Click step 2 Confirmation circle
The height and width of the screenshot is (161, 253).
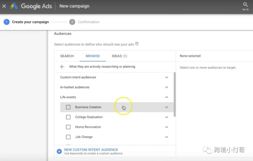click(x=72, y=22)
